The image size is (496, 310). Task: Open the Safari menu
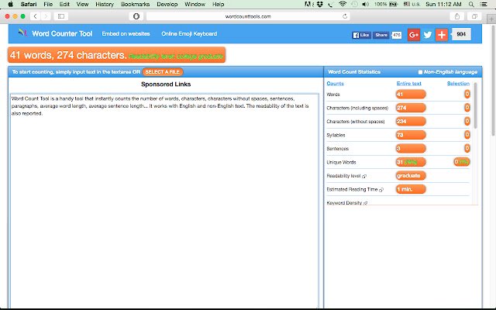click(x=29, y=4)
